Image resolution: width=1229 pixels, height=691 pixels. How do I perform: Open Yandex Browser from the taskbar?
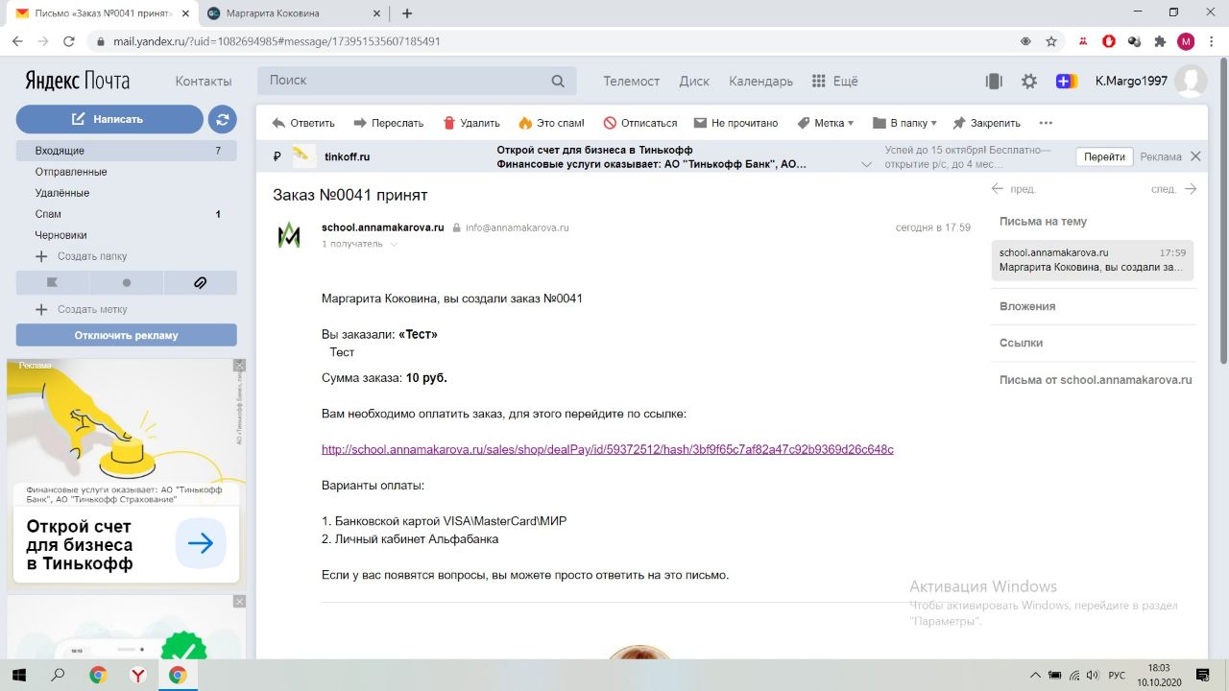137,675
